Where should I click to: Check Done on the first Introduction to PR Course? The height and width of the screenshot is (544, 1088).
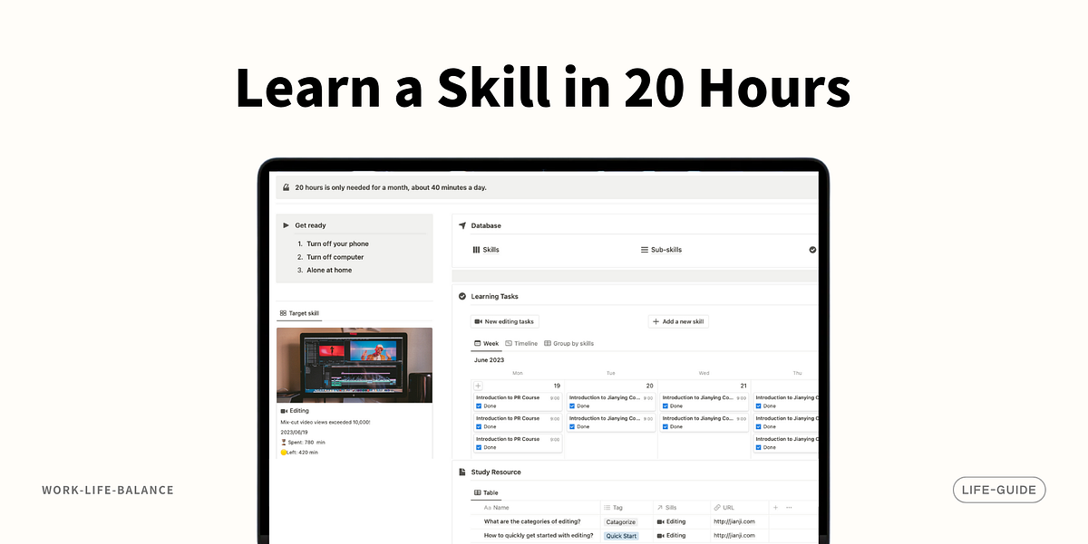[x=480, y=406]
